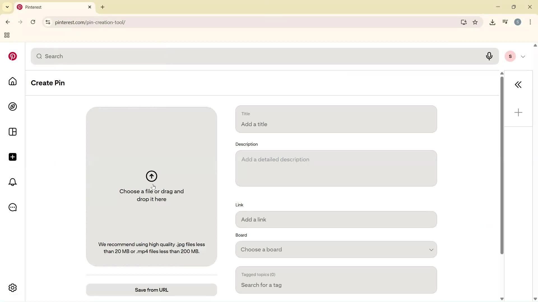Click the Save from URL button

click(151, 290)
